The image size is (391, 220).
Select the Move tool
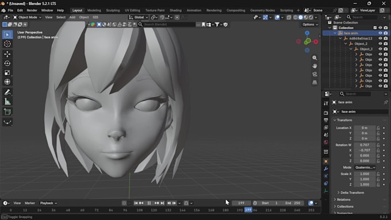pos(7,54)
